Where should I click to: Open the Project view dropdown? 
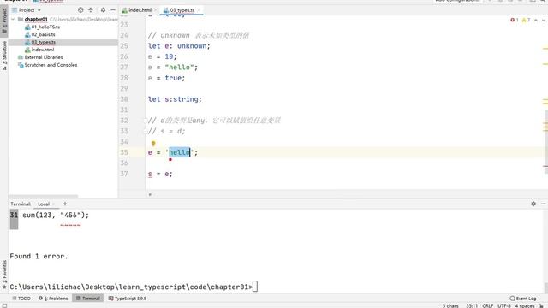[x=27, y=10]
